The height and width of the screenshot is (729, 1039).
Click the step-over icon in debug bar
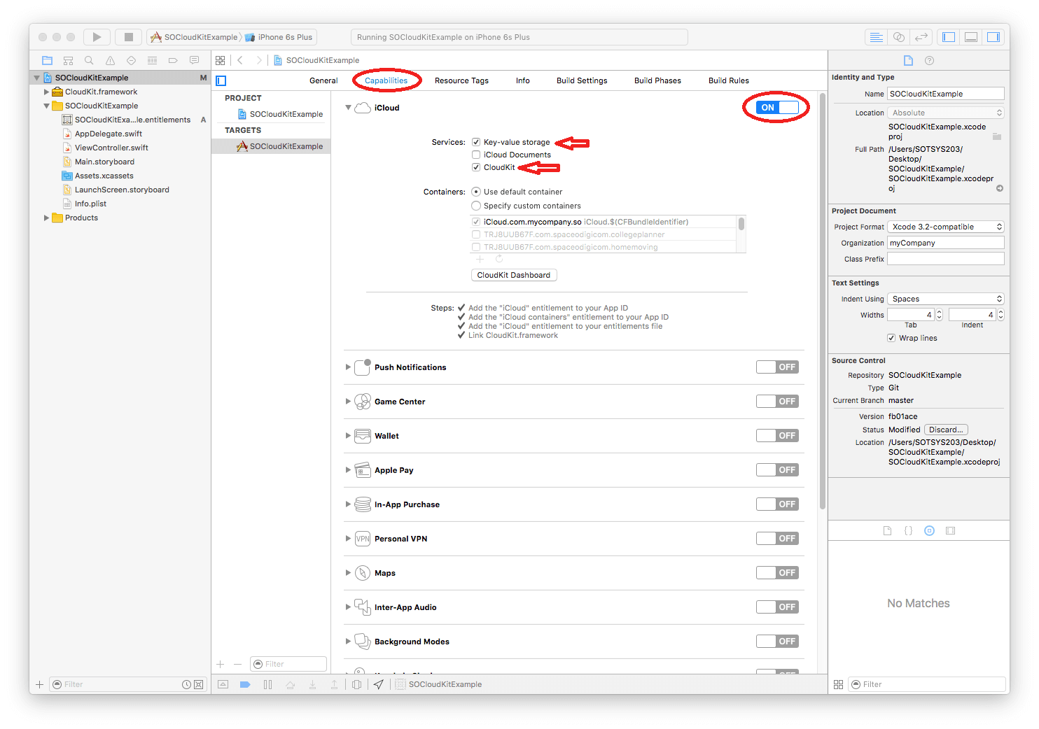click(290, 684)
